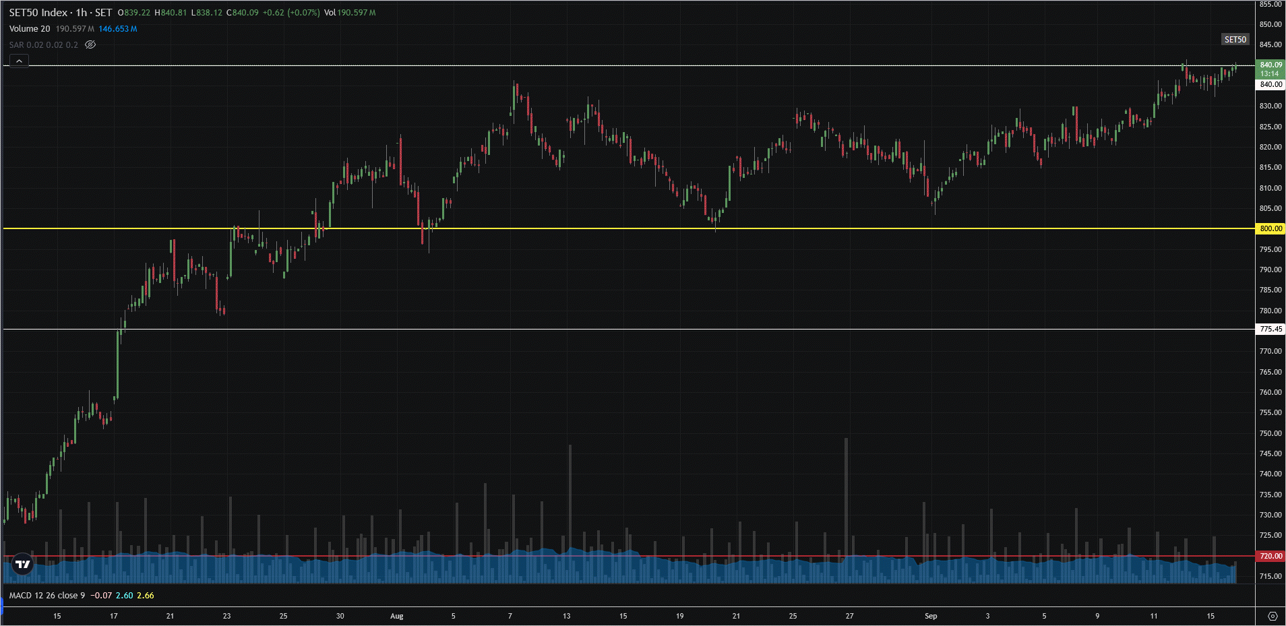Click the 850.00 mark on the price scale
Image resolution: width=1286 pixels, height=626 pixels.
coord(1270,24)
